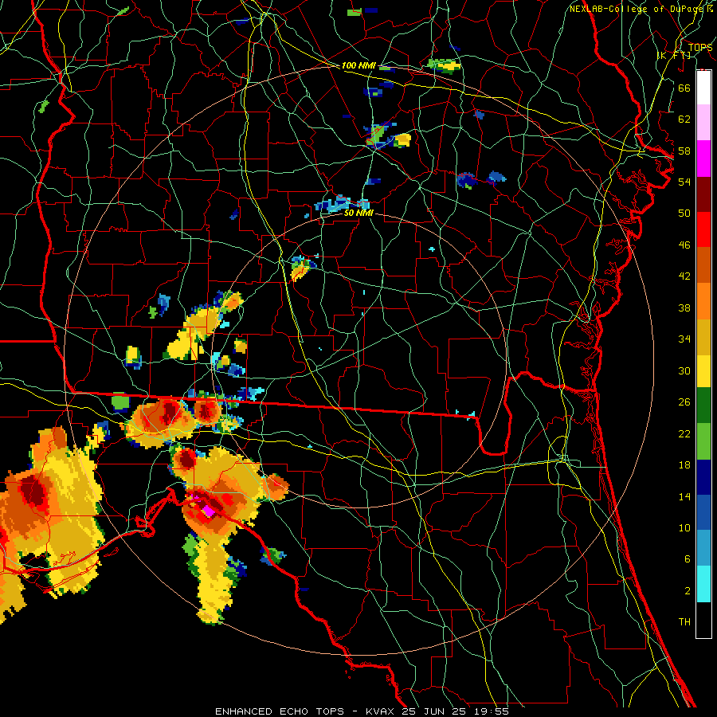
Task: Click the "46" legend value
Action: coord(684,245)
